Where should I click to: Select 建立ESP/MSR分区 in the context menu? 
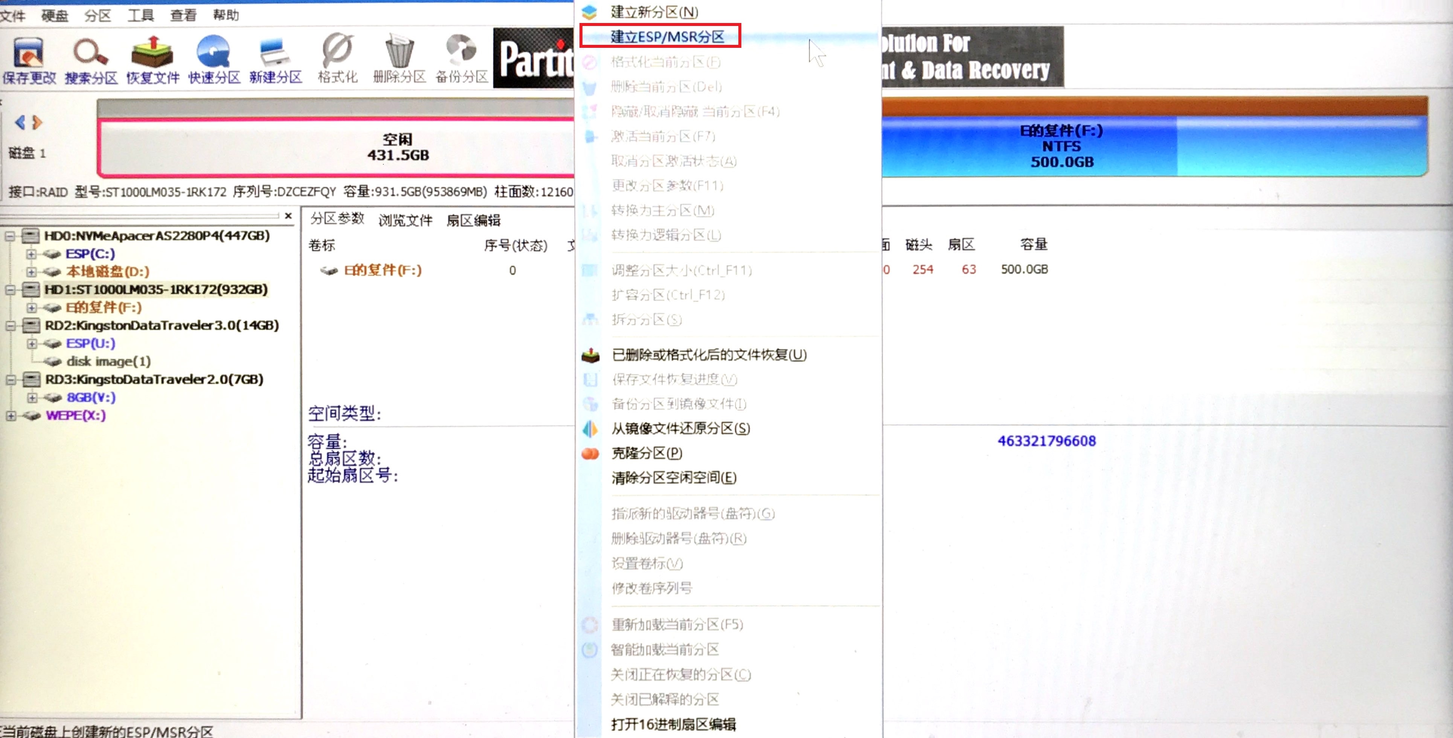(667, 37)
